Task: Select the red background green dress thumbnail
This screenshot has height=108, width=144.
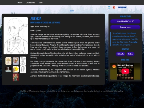Action: (x=16, y=77)
